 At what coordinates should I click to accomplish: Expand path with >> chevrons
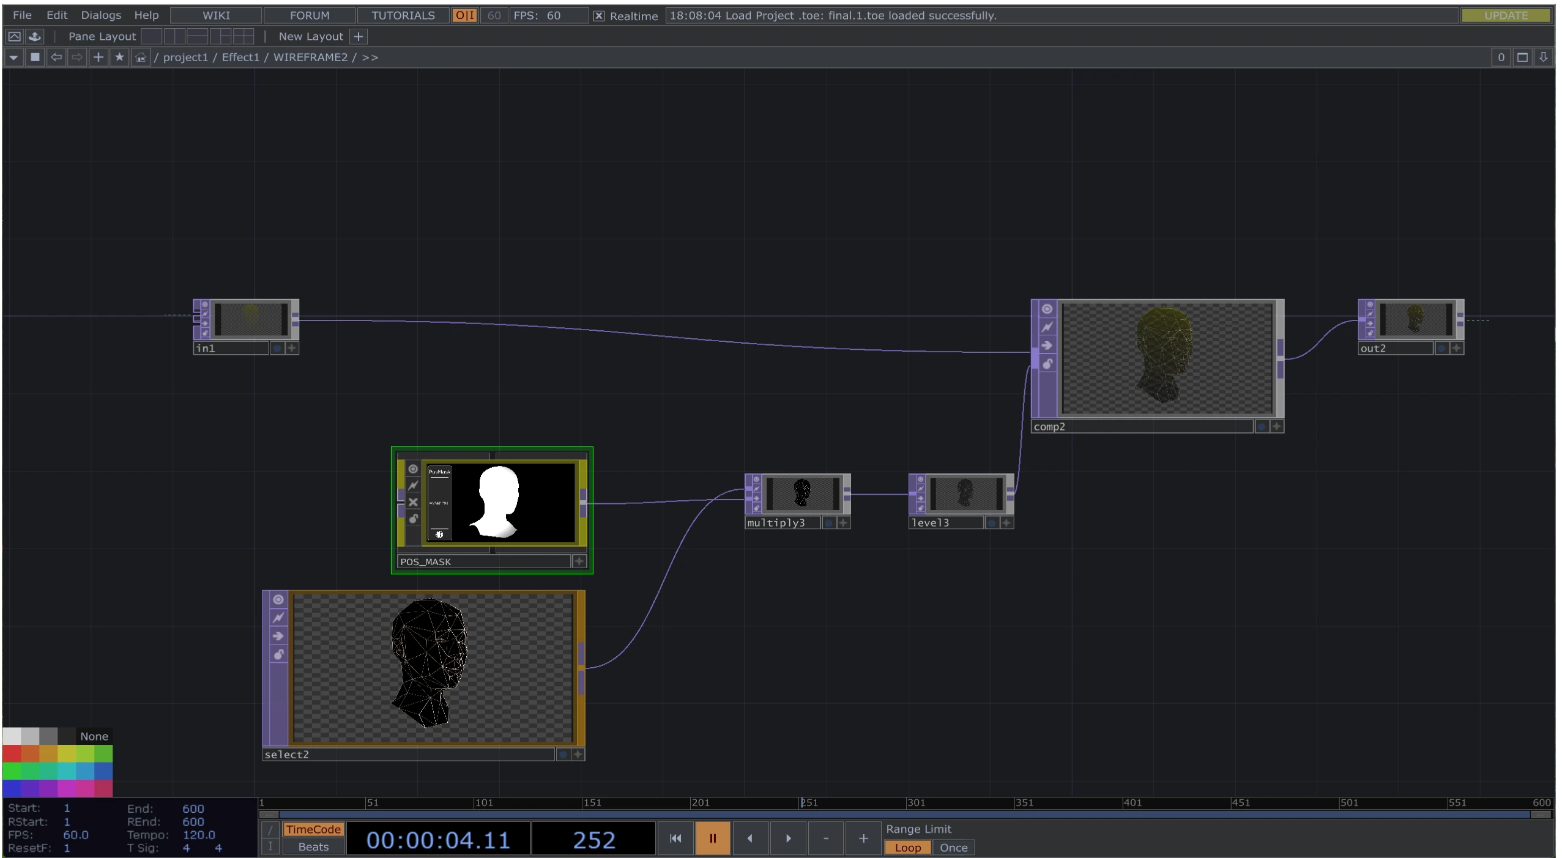pyautogui.click(x=370, y=57)
